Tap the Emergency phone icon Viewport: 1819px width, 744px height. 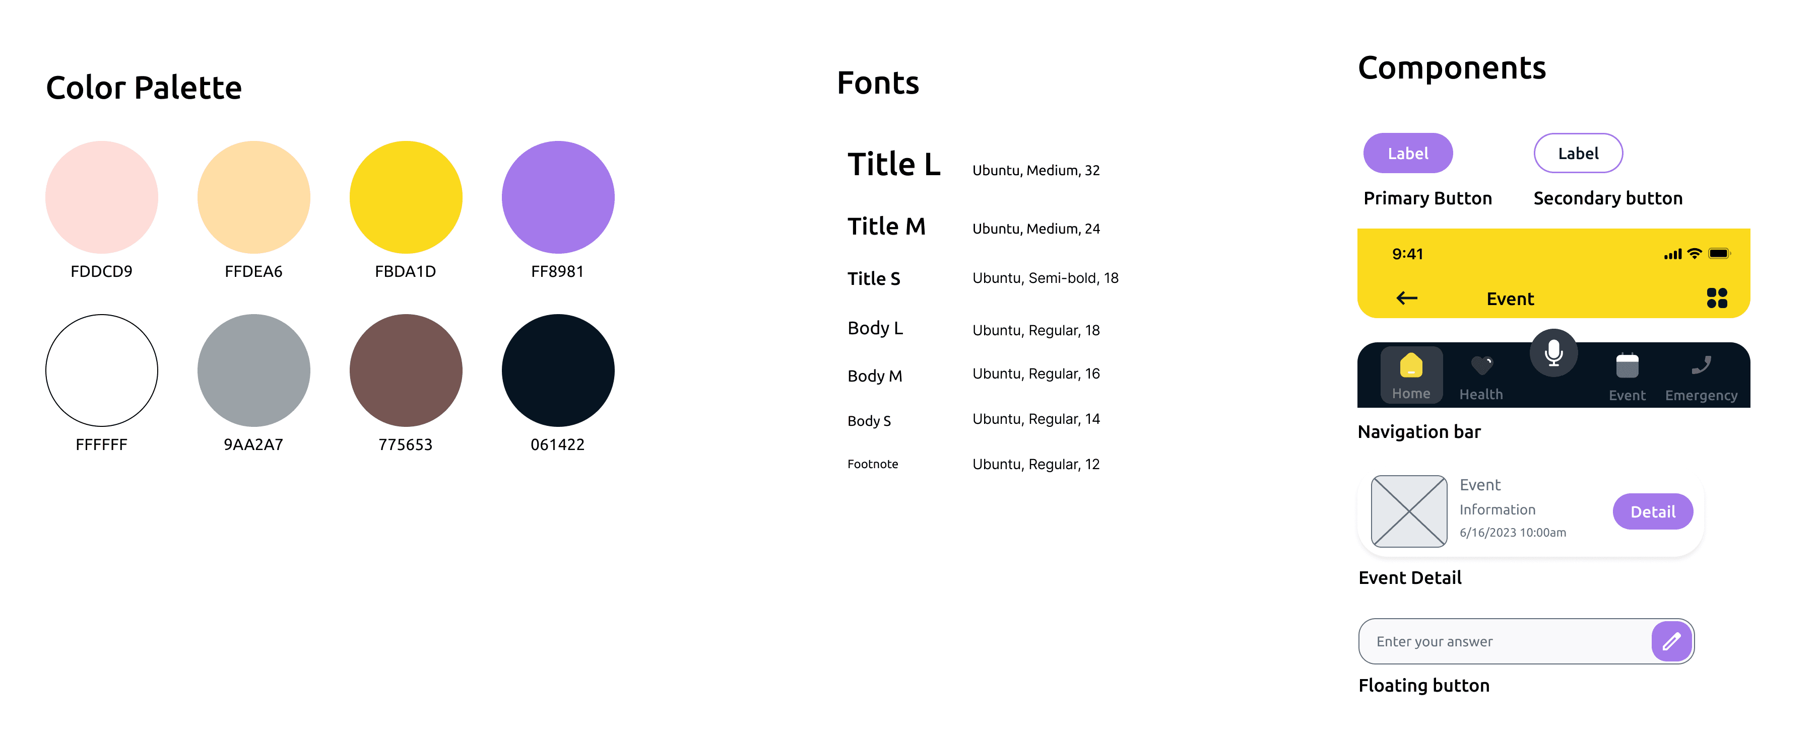[1701, 365]
